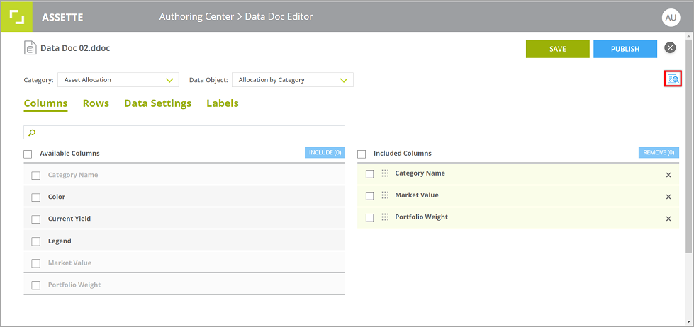
Task: Tick the greyed Category Name checkbox in available list
Action: pos(36,176)
